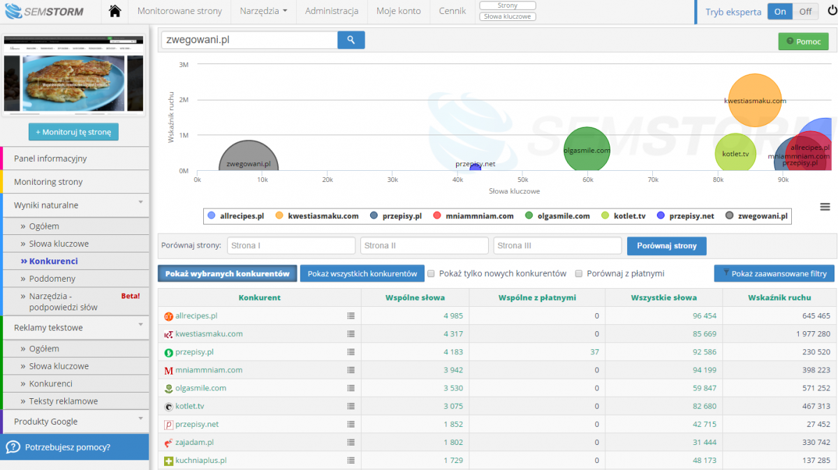
Task: Check 'Pokaż tylko nowych konkurentów'
Action: (x=432, y=273)
